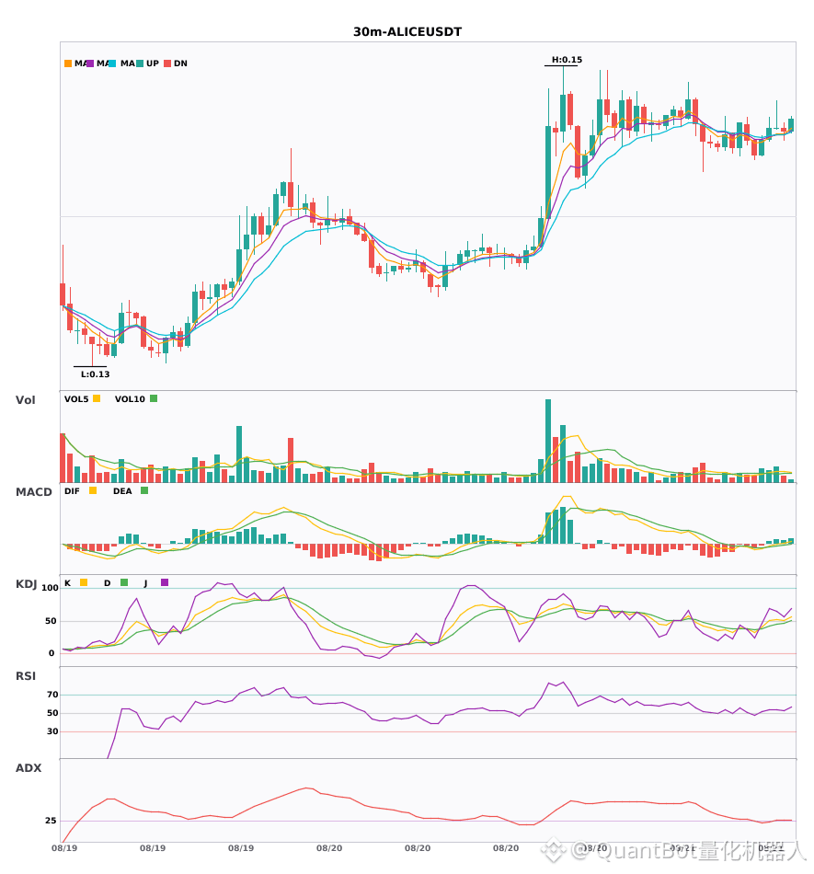Viewport: 814px width, 874px height.
Task: Click the chart title 30m-ALICEUSDT
Action: 407,32
